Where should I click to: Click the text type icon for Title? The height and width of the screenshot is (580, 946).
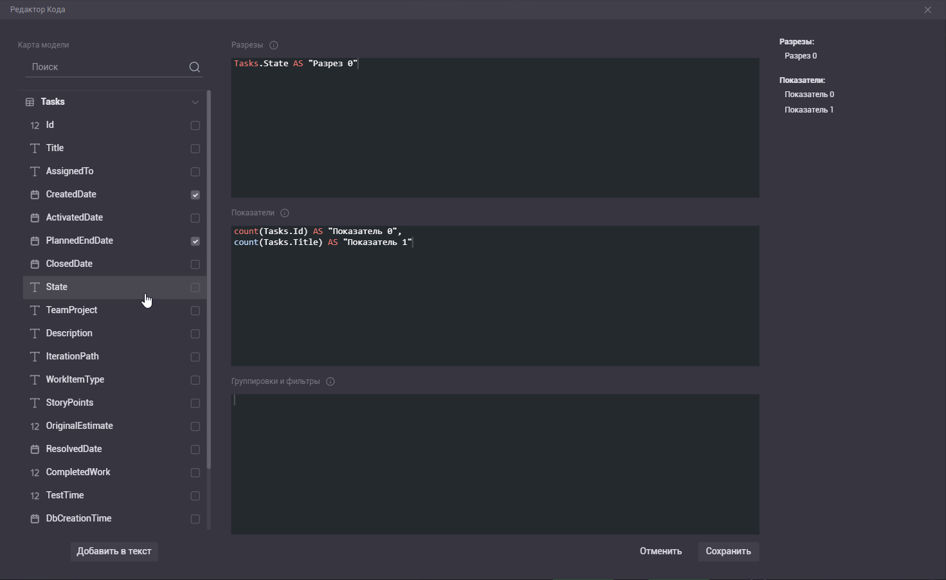point(35,149)
